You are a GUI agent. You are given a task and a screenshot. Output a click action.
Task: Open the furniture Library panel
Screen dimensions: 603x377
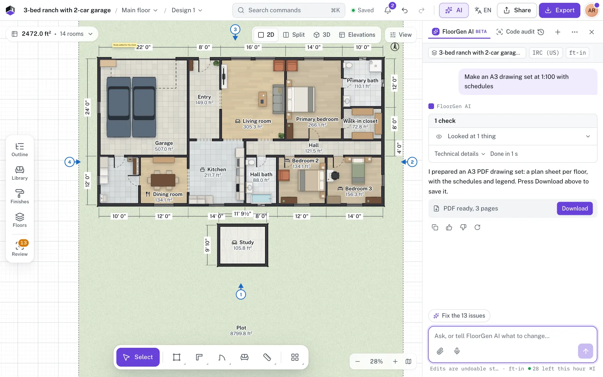19,173
